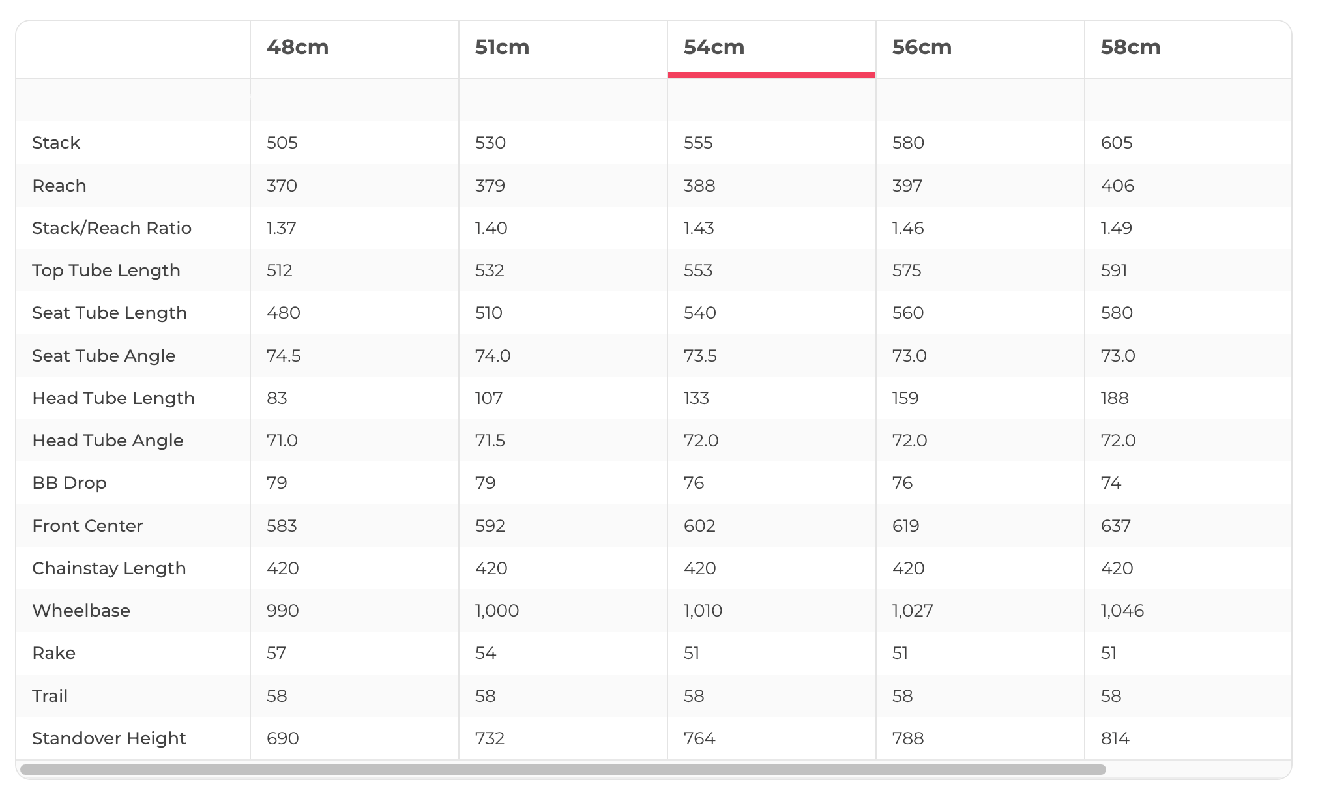Click the Head Tube Length row label

click(x=113, y=398)
